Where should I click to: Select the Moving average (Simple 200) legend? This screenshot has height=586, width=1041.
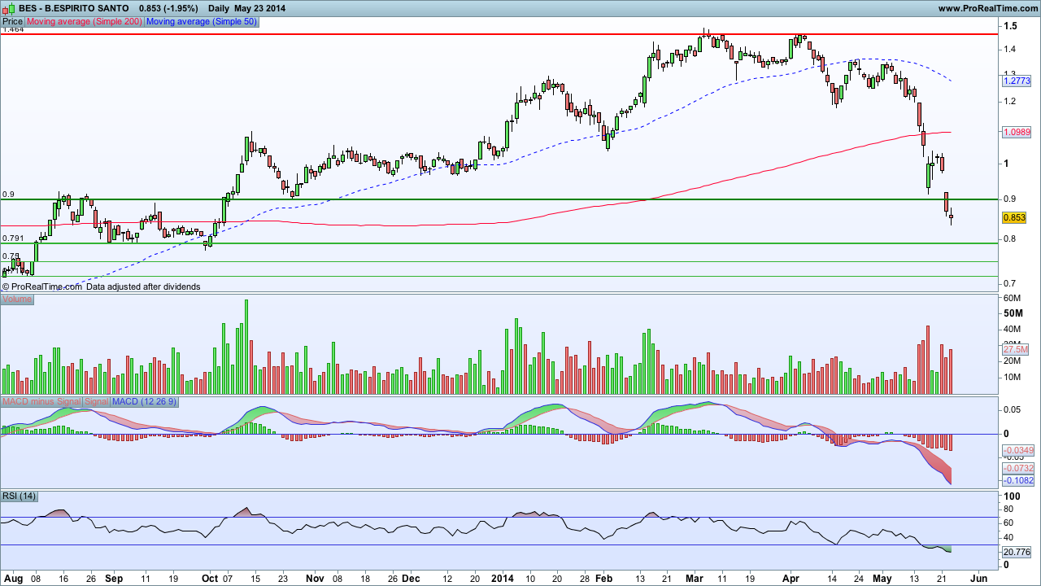85,22
